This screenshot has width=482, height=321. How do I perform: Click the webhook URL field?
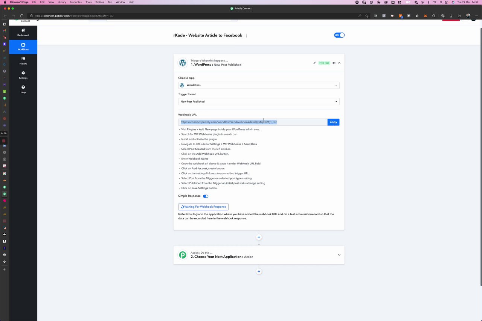point(253,122)
